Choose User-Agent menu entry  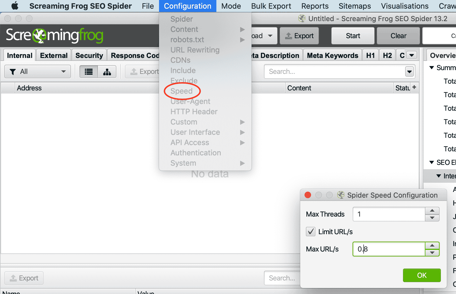(x=190, y=101)
